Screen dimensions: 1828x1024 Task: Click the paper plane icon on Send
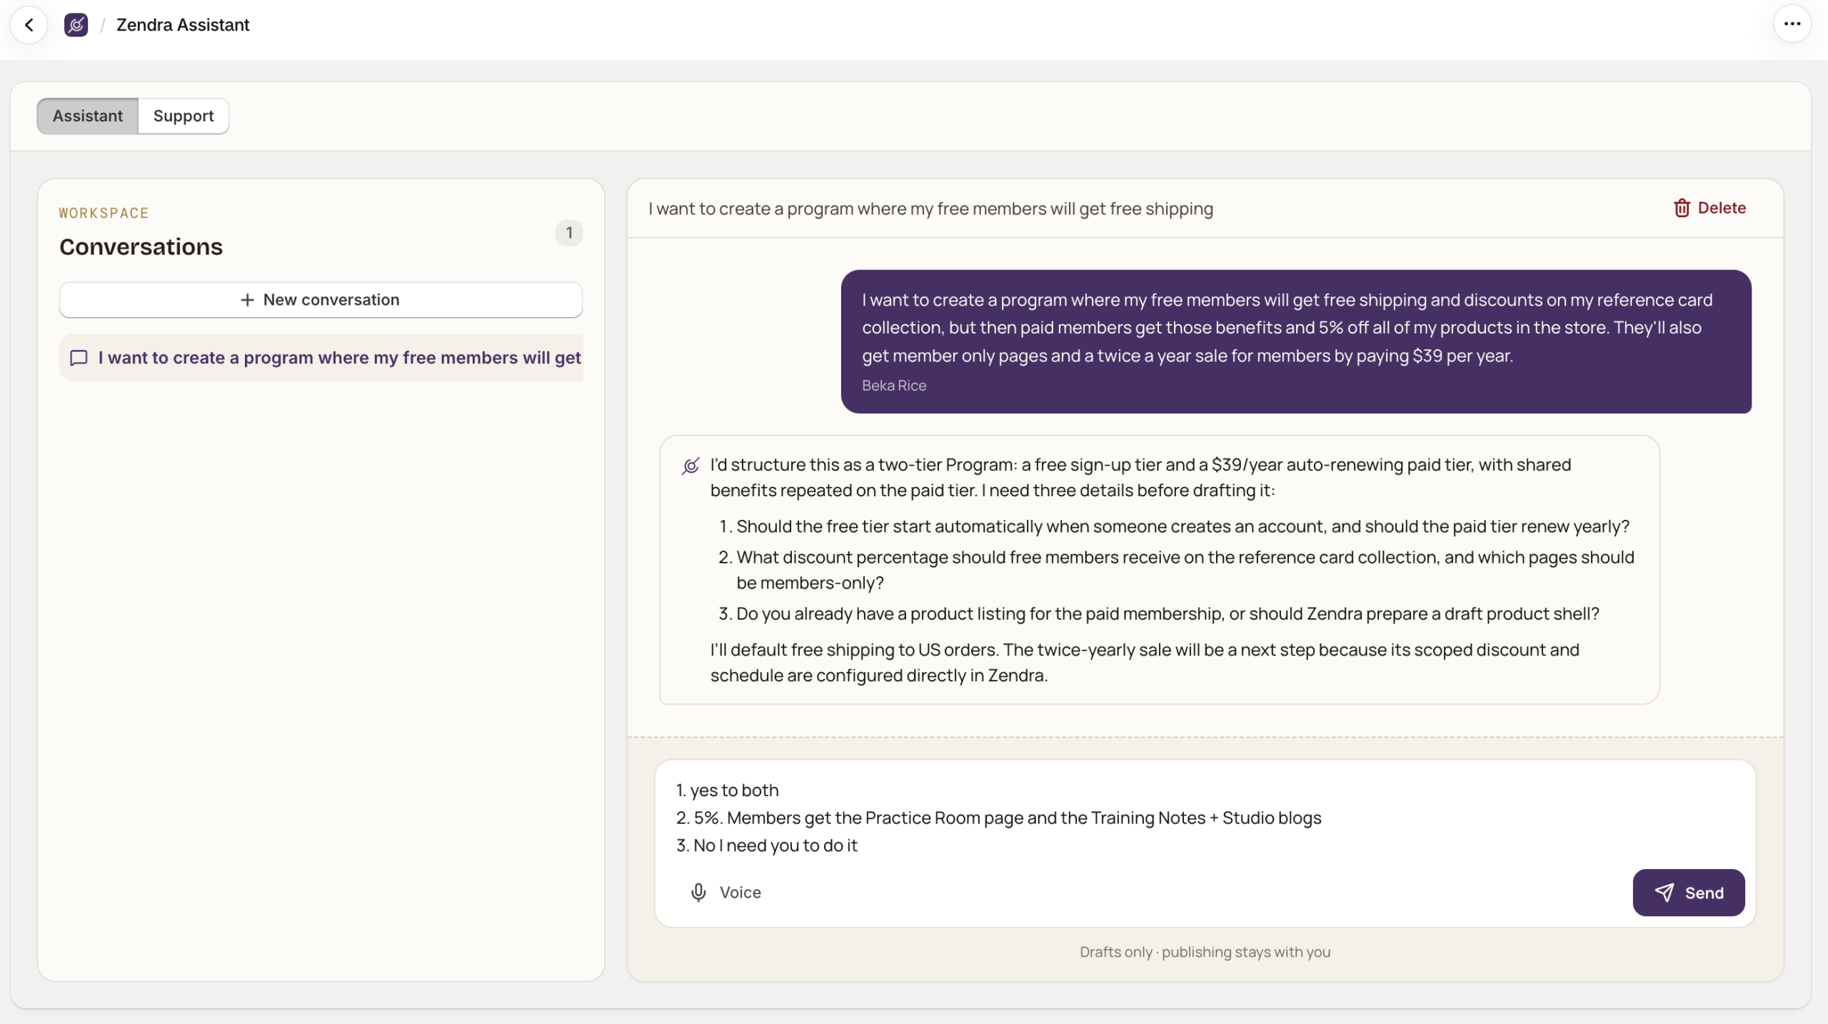(1664, 893)
